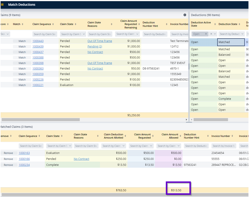Open claim sequence link 1000363
This screenshot has height=197, width=249.
click(38, 69)
